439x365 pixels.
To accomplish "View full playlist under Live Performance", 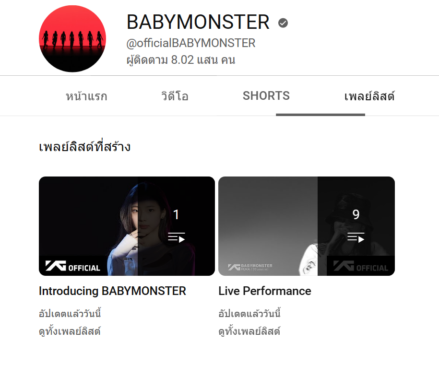I will (x=249, y=331).
